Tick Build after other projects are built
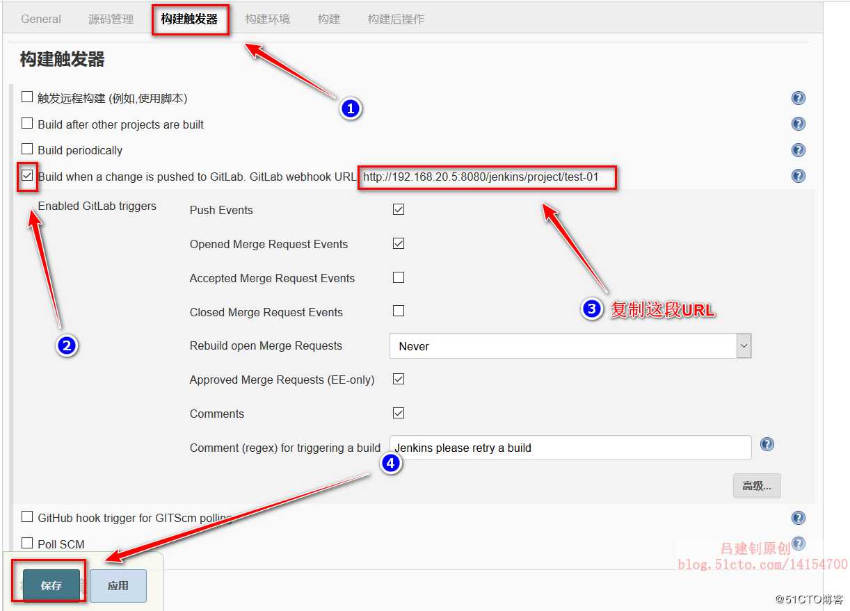This screenshot has width=850, height=611. click(x=27, y=124)
